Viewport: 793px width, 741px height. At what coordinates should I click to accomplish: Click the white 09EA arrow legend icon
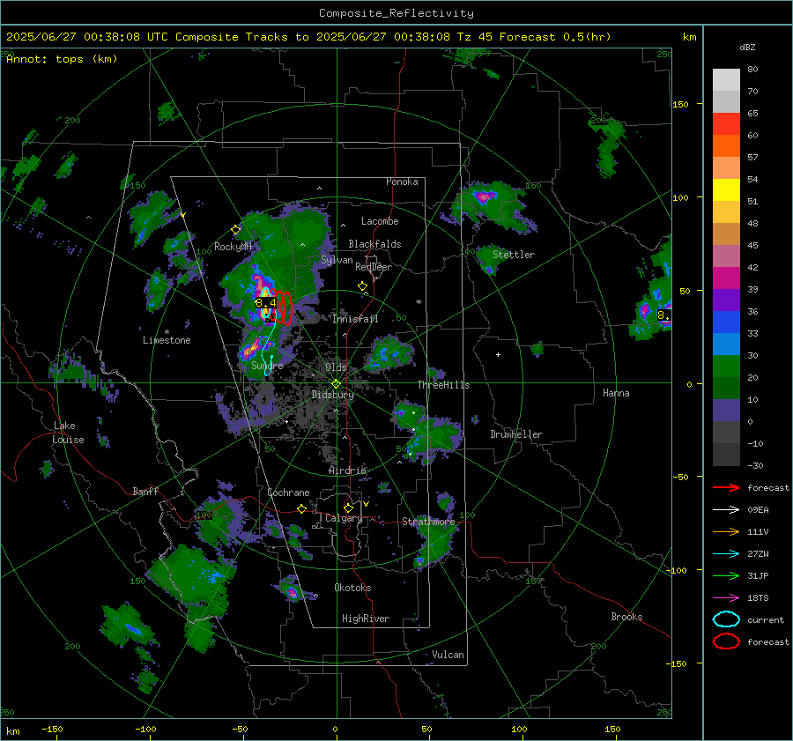click(726, 510)
